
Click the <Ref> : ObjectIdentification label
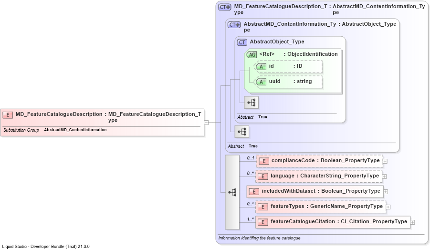tap(298, 54)
